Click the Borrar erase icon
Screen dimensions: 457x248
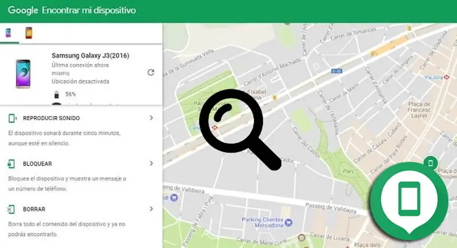click(11, 209)
